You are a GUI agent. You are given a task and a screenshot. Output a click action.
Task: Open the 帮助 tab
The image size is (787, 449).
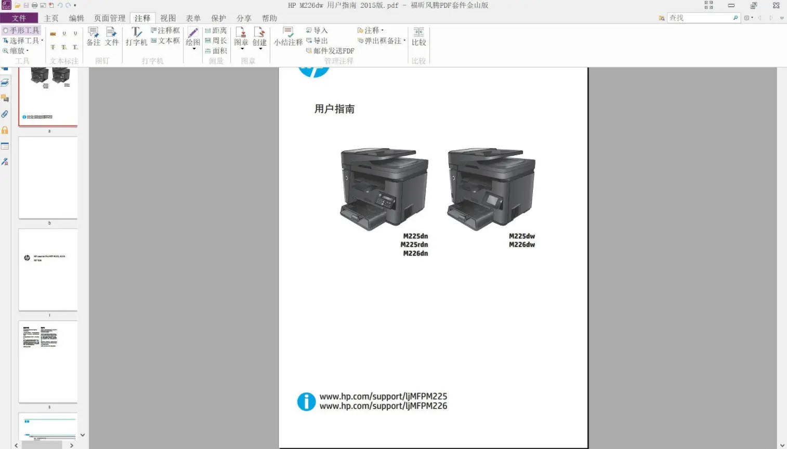tap(269, 18)
